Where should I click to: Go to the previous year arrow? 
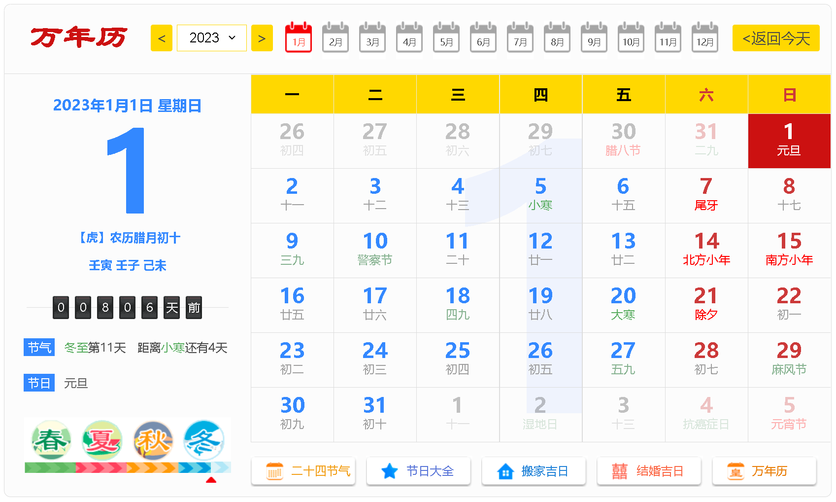pos(162,38)
